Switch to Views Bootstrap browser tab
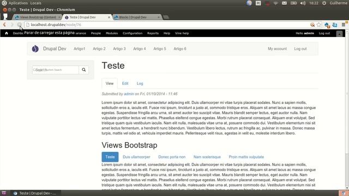 38,17
